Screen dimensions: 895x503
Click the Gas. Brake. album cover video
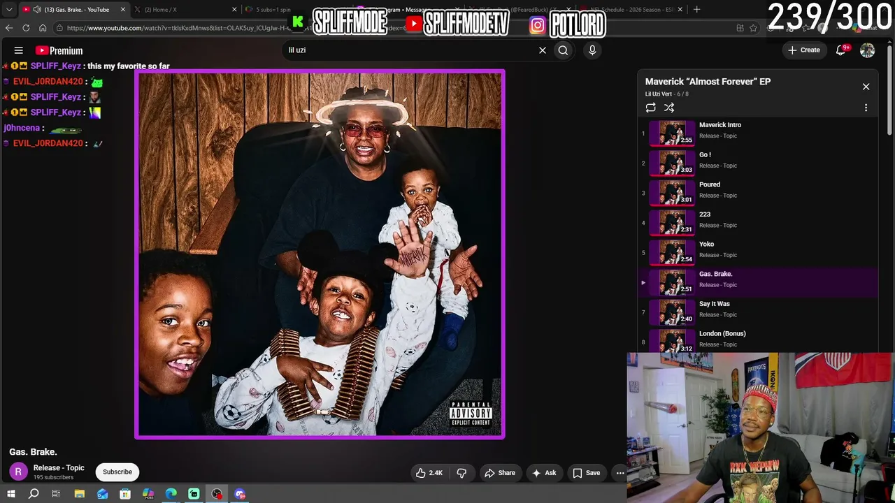pyautogui.click(x=320, y=254)
